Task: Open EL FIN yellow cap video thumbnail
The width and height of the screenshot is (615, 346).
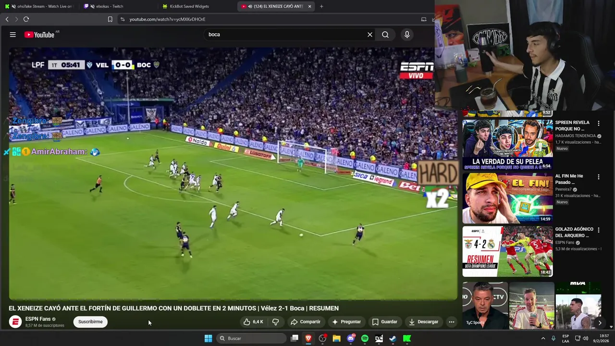Action: (x=507, y=198)
